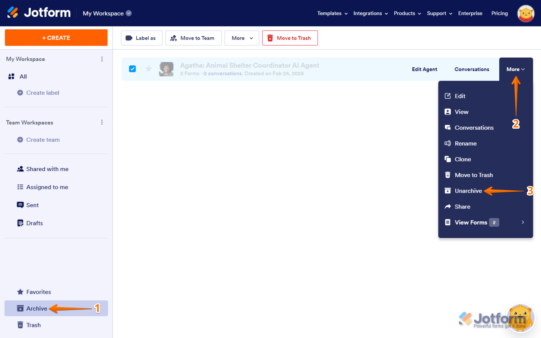Open the user avatar profile menu

526,13
